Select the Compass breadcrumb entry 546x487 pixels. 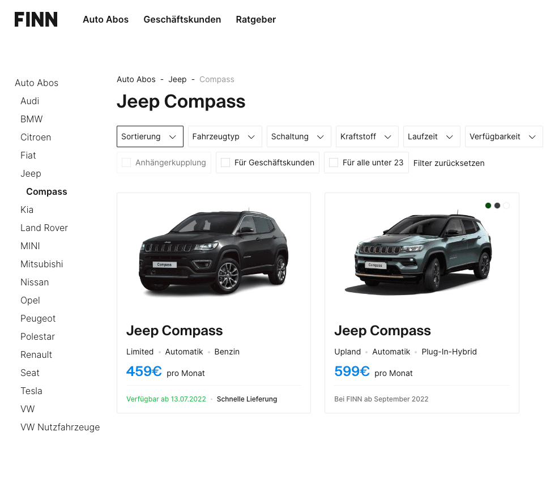(216, 79)
